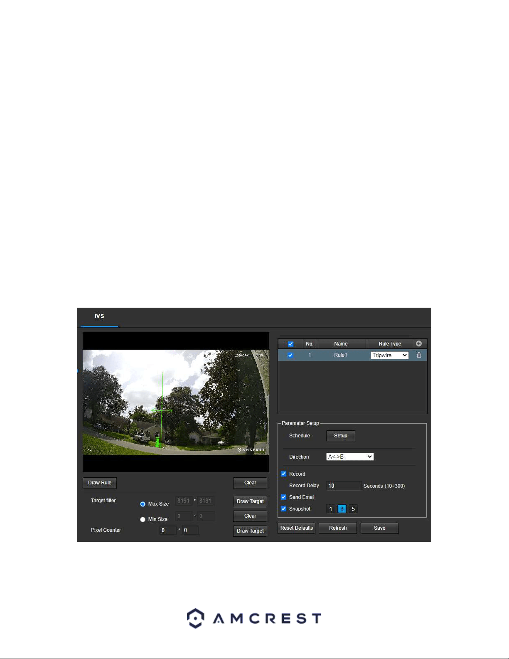Click the Record Delay input field
Viewport: 509px width, 659px height.
coord(344,486)
